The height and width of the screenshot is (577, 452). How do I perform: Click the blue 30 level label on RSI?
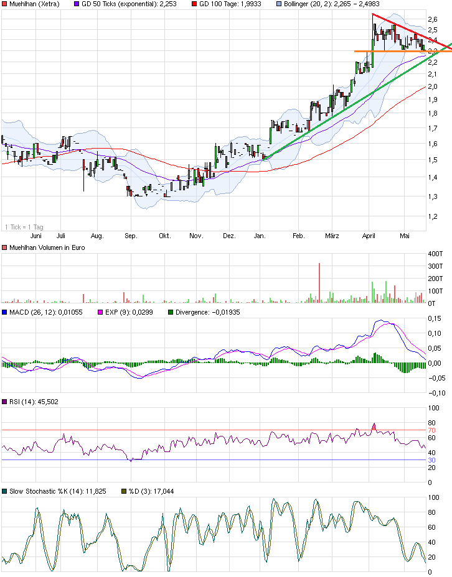tap(431, 460)
